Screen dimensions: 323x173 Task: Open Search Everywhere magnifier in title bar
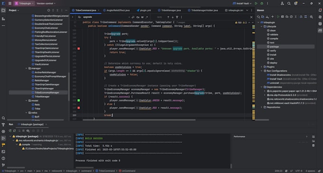coord(289,3)
